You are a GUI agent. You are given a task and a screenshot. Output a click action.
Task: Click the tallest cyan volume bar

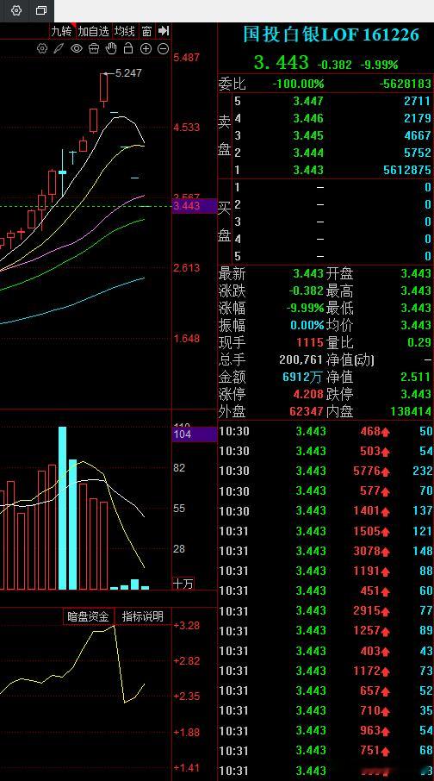tap(62, 508)
